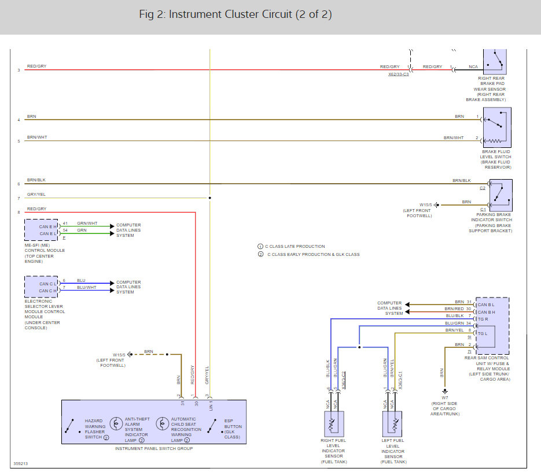Select the ME-SFI control module CAN E box
Viewport: 541px width, 476px height.
[41, 230]
